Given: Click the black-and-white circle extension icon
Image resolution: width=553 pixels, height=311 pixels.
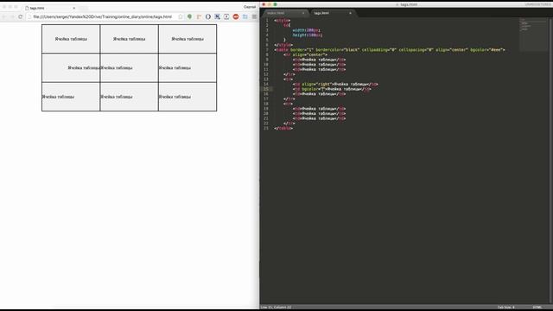Looking at the screenshot, I should [x=208, y=16].
